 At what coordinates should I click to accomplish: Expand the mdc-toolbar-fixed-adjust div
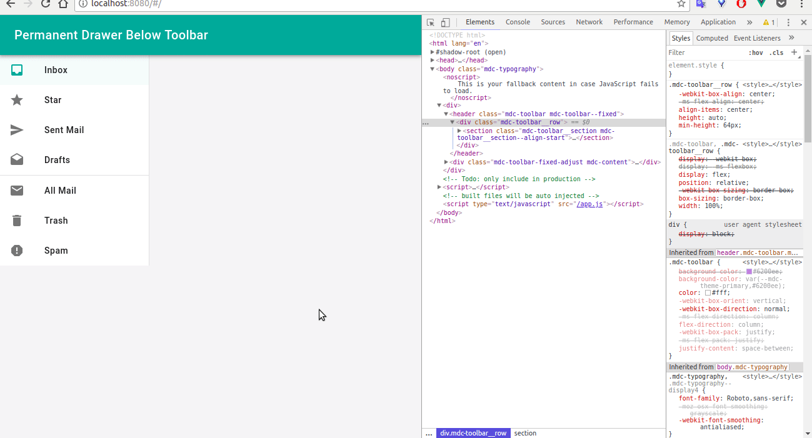[x=446, y=162]
